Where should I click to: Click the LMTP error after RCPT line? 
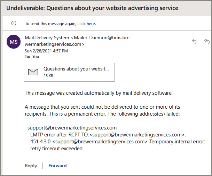(108, 135)
